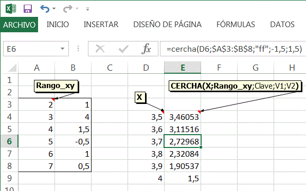Click into the formula bar with cercha formula
Image resolution: width=306 pixels, height=191 pixels.
233,49
